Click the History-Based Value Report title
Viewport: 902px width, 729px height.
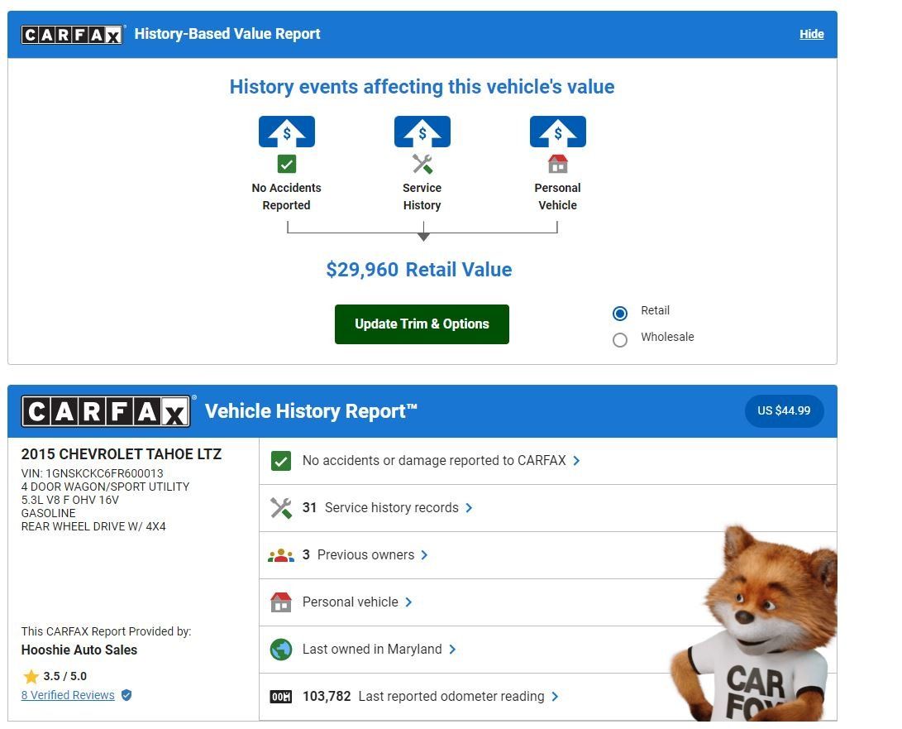(227, 34)
